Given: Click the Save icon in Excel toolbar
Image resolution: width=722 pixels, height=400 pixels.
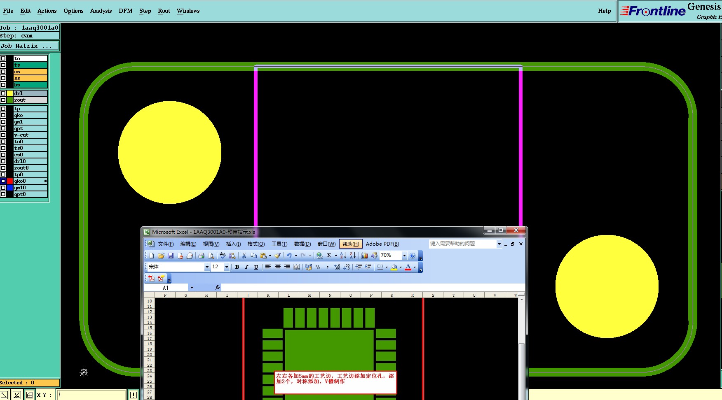Looking at the screenshot, I should click(x=171, y=256).
